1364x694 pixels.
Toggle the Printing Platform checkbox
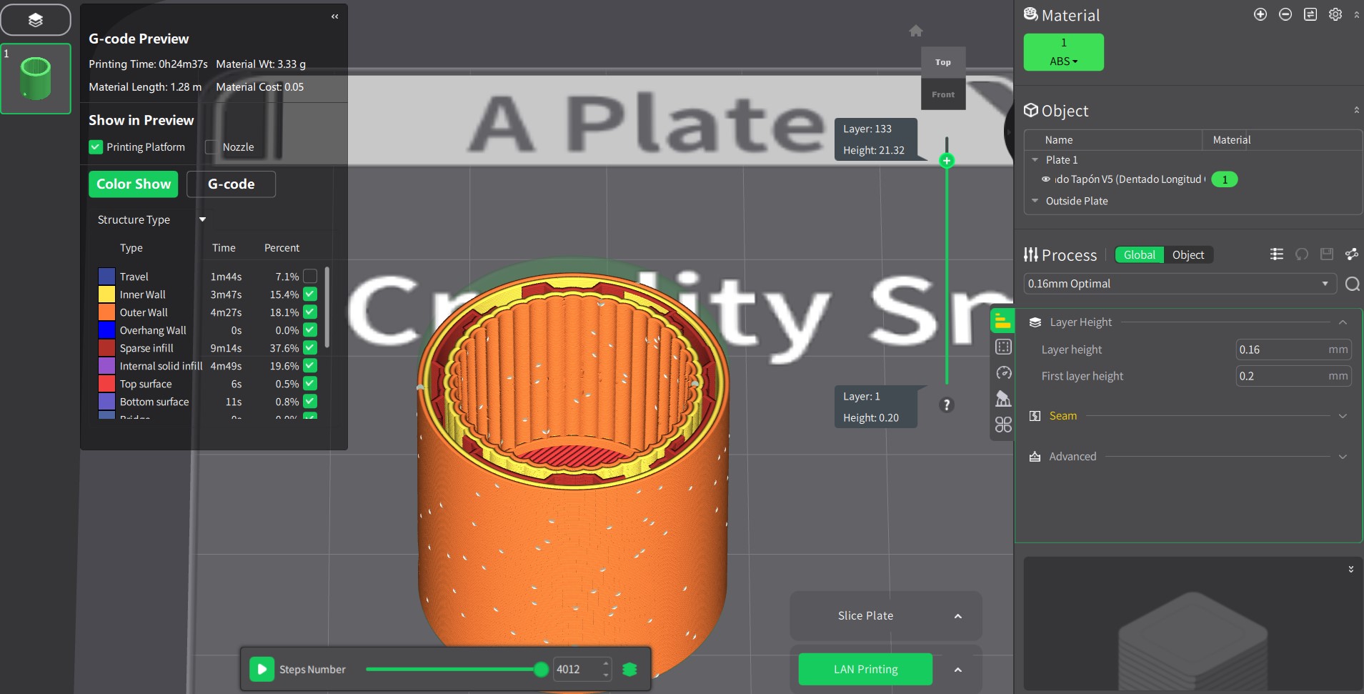click(x=96, y=147)
